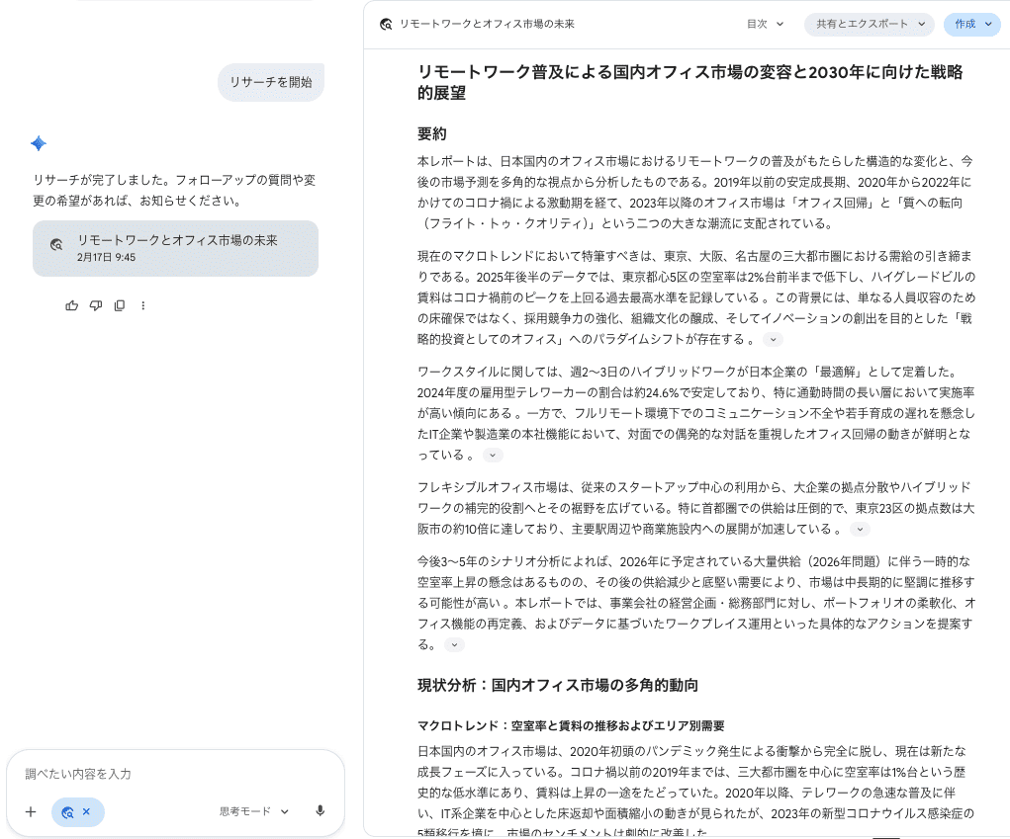Open the 目次 dropdown
The height and width of the screenshot is (839, 1010).
pyautogui.click(x=765, y=24)
